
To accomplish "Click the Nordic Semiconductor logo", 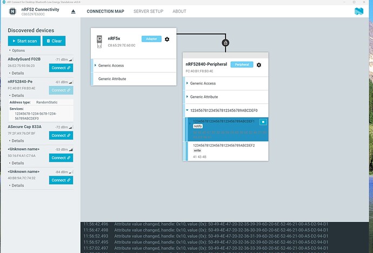I will click(359, 11).
